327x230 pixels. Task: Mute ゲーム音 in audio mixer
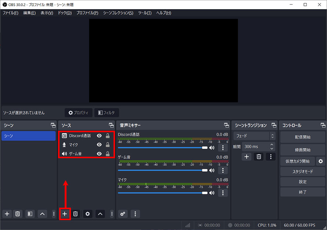(x=212, y=170)
